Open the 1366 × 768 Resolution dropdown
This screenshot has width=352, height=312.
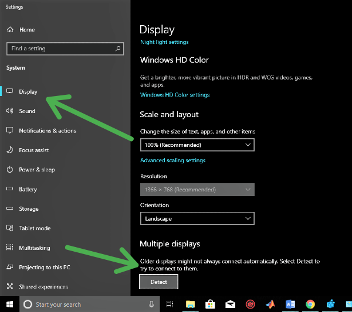pos(197,190)
